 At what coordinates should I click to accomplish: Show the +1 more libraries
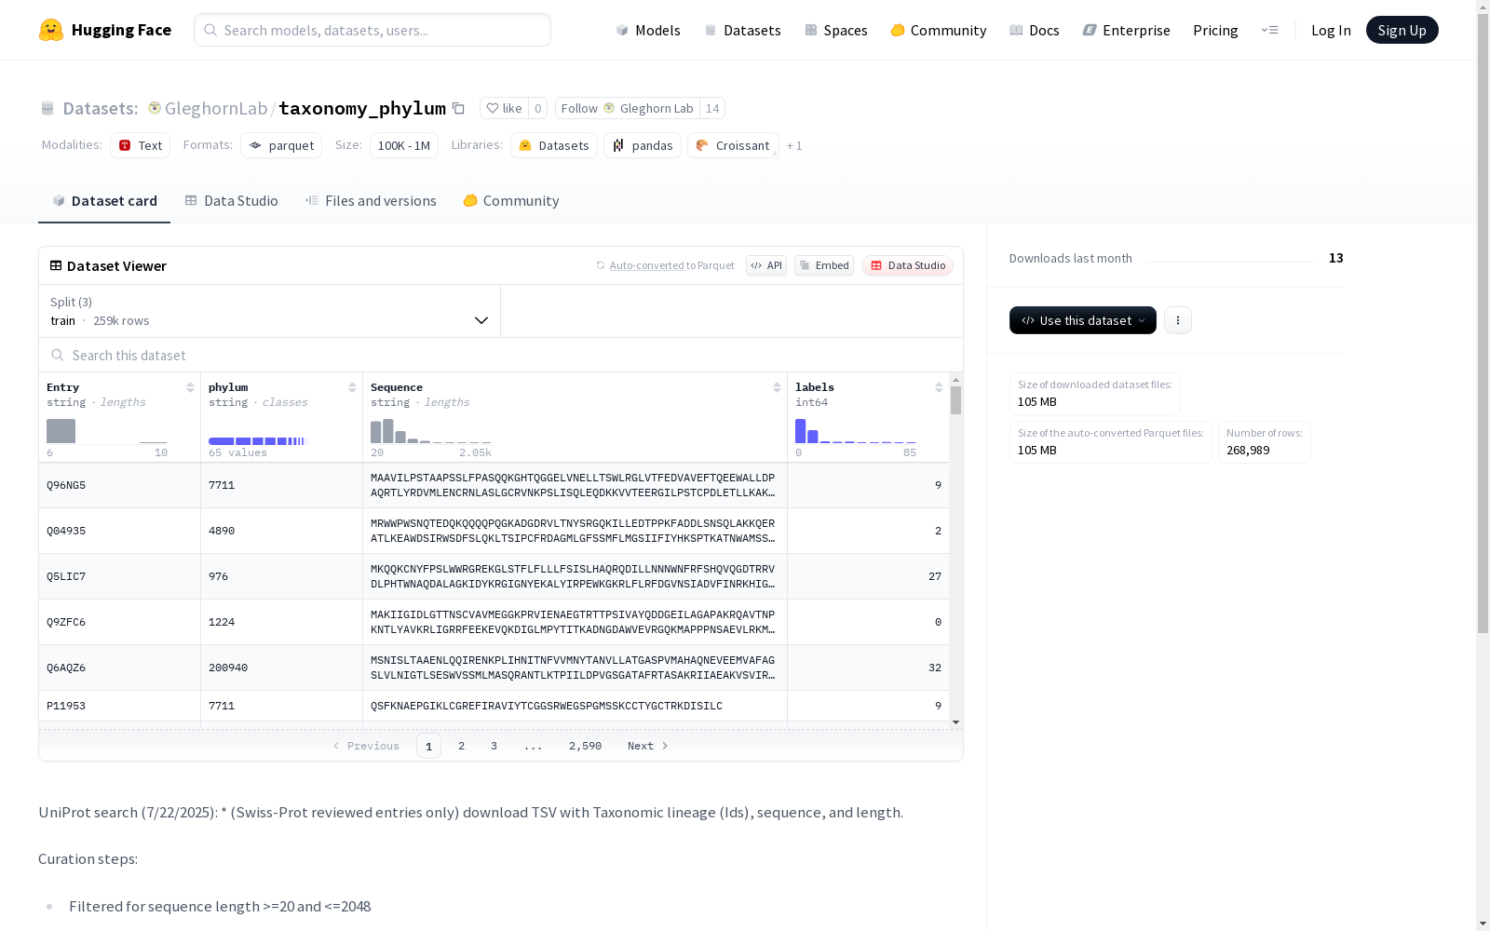tap(794, 145)
